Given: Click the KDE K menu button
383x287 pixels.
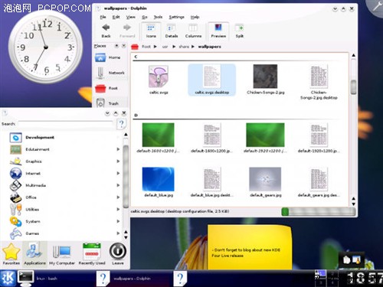Looking at the screenshot, I should [x=8, y=279].
